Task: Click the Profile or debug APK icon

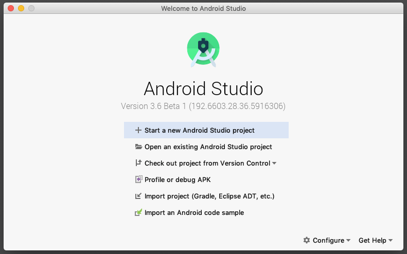Action: click(138, 179)
